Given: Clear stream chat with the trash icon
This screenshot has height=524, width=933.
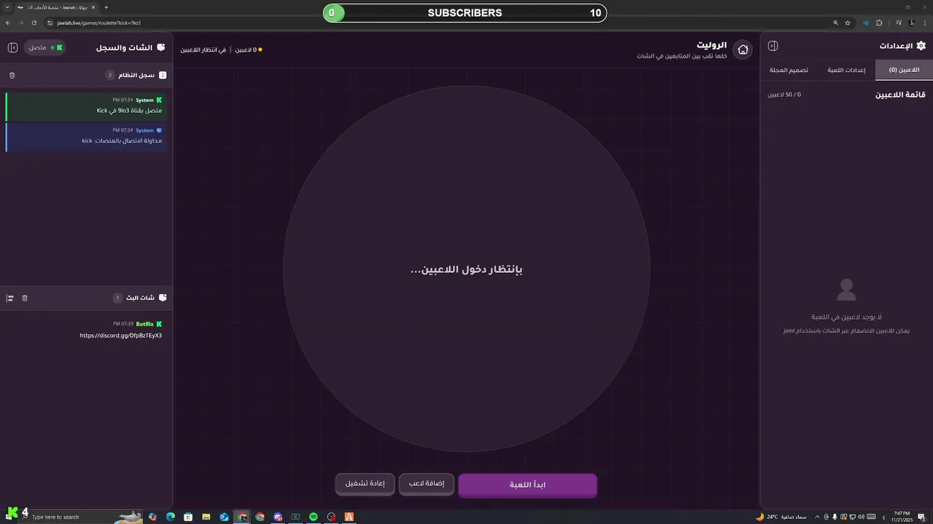Looking at the screenshot, I should point(25,298).
